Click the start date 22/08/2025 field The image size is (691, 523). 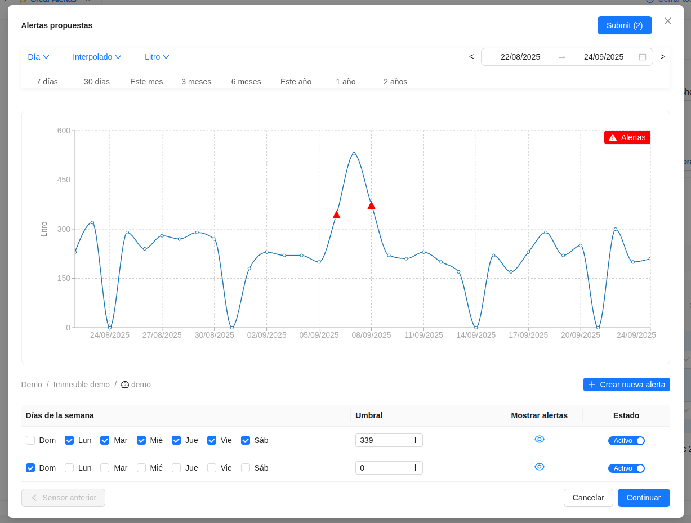[x=520, y=57]
